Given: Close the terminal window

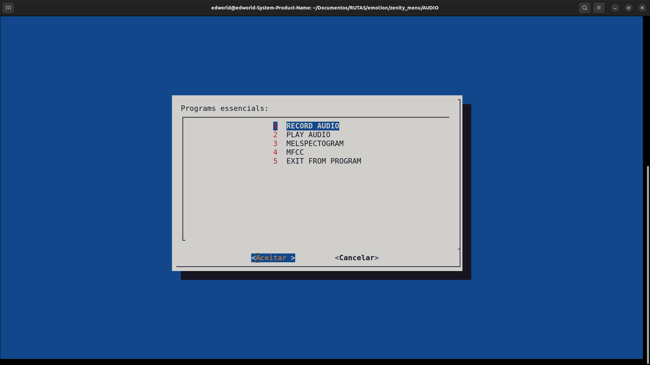Looking at the screenshot, I should tap(642, 8).
